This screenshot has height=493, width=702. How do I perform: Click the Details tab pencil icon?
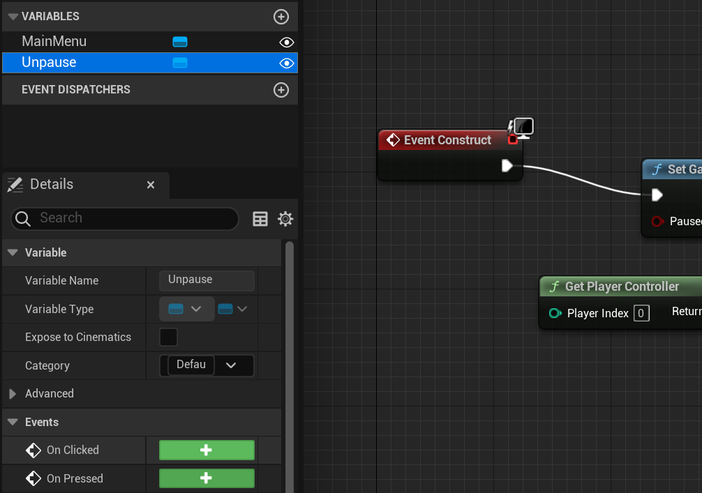coord(15,185)
